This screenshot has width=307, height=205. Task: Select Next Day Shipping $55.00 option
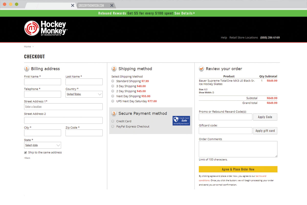(113, 96)
